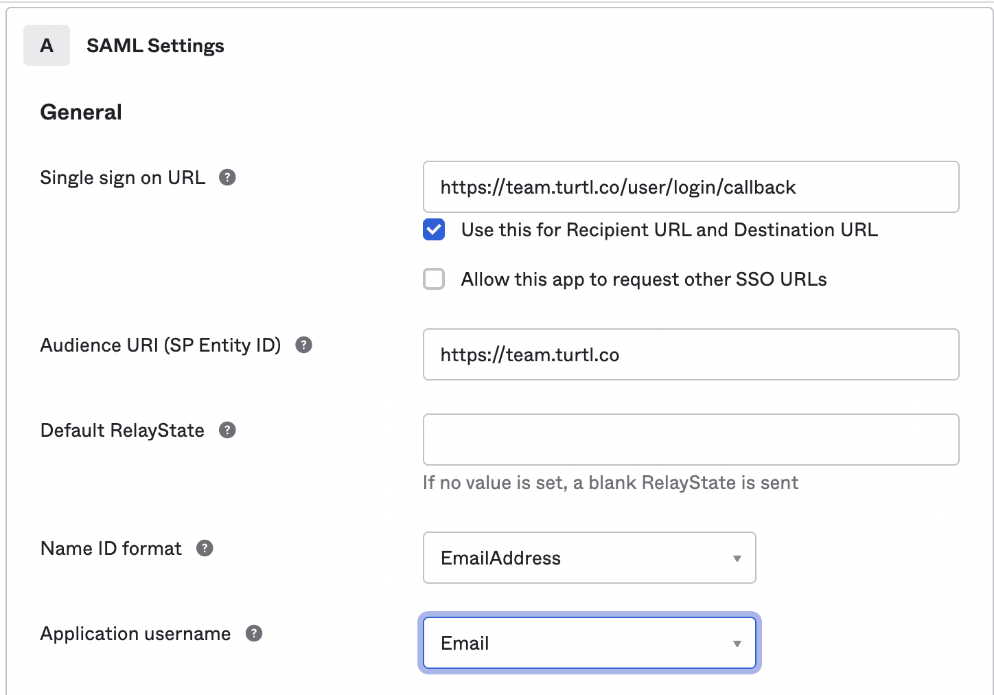Focus the Audience URI text box

pos(691,354)
